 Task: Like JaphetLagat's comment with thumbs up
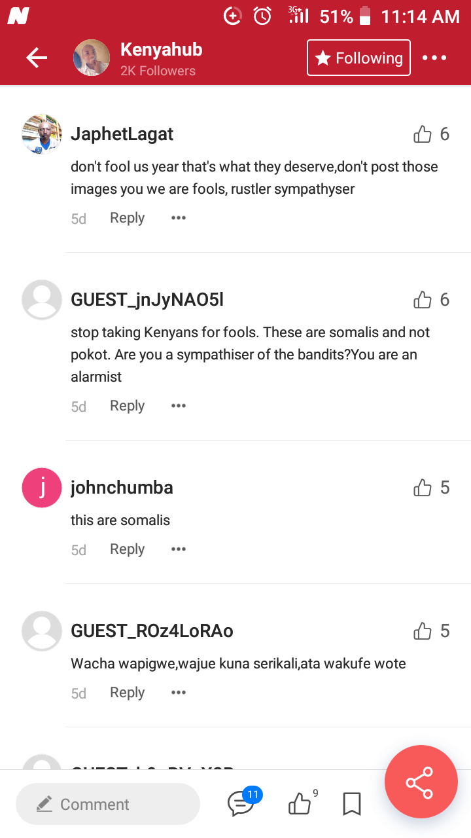pos(423,134)
